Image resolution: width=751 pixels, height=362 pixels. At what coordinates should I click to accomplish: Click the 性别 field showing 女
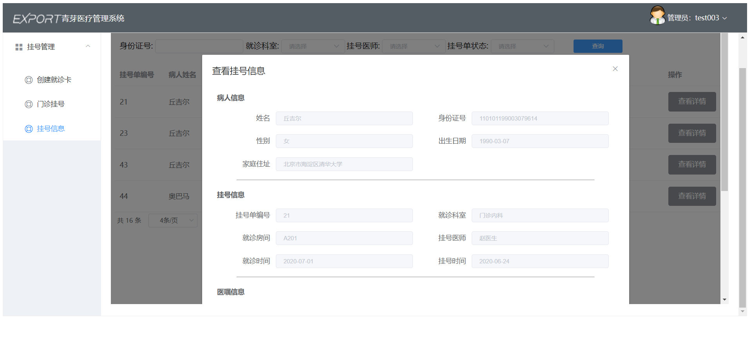344,141
